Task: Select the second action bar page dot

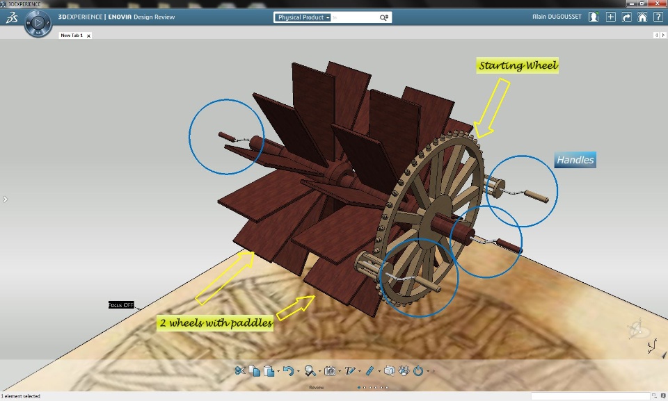Action: click(365, 387)
